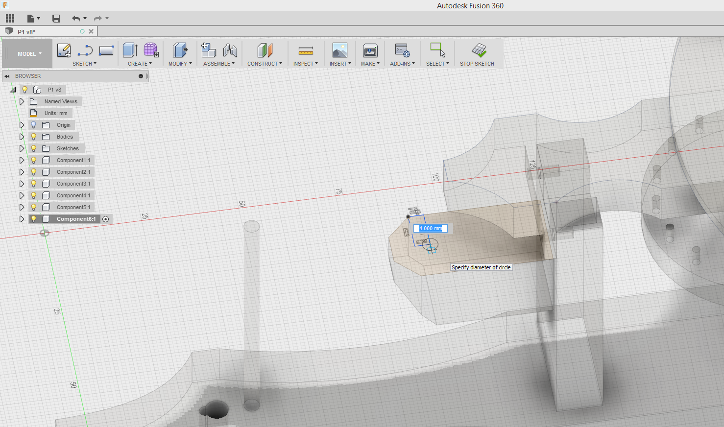Expand Component6:1 in the browser

22,219
